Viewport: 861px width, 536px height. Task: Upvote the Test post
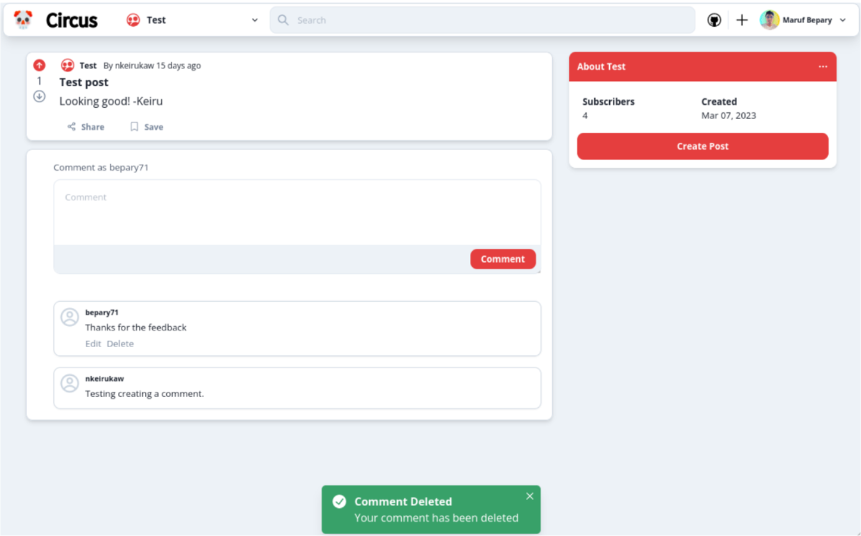39,65
